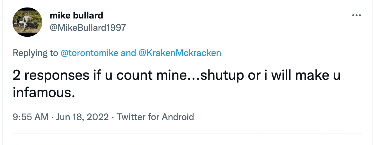373x145 pixels.
Task: Click the Twitter for Android source link
Action: (x=155, y=117)
